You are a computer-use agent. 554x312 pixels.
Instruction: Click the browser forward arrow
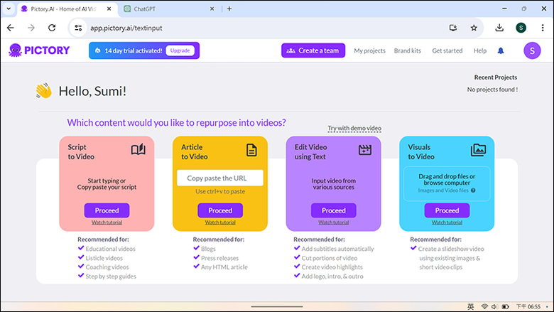coord(31,28)
